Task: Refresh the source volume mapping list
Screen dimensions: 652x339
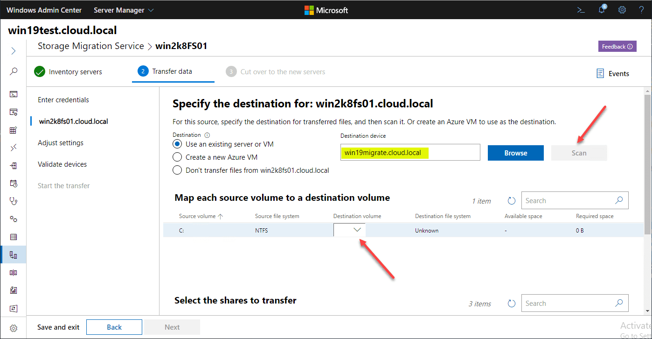Action: pyautogui.click(x=512, y=201)
